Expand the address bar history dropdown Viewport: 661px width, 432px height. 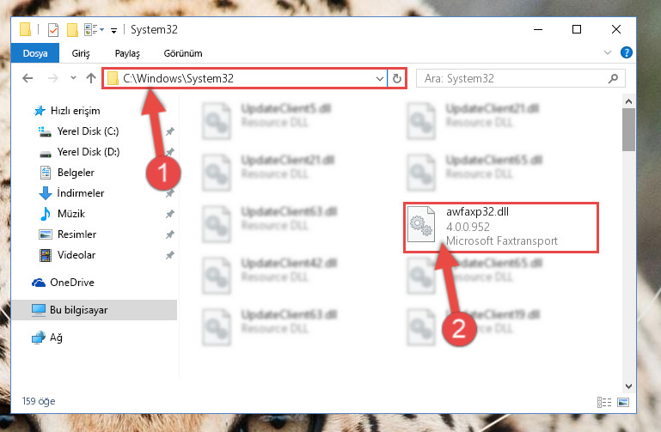click(379, 78)
